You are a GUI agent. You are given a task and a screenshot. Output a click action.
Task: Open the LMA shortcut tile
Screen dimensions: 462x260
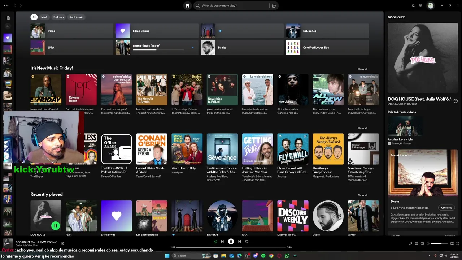[72, 47]
